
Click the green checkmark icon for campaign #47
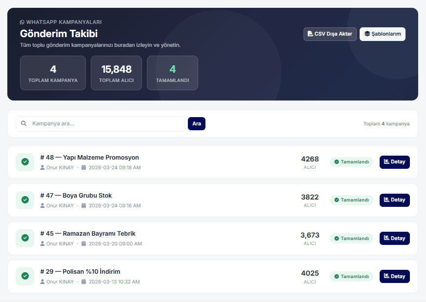pos(25,200)
